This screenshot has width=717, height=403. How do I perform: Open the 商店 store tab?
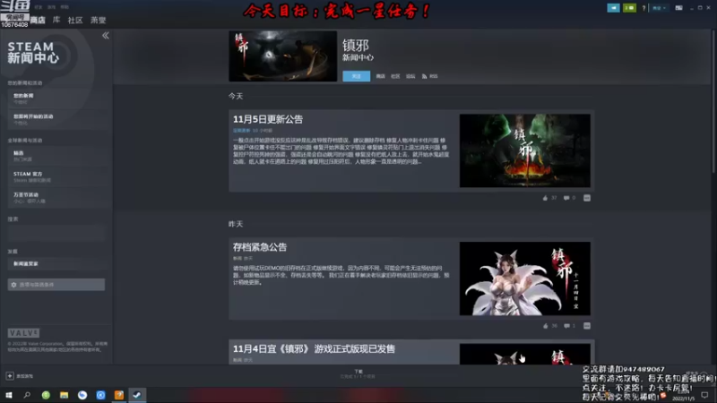pos(38,20)
